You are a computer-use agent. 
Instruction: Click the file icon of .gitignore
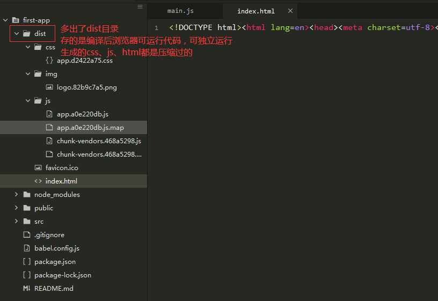pyautogui.click(x=27, y=234)
